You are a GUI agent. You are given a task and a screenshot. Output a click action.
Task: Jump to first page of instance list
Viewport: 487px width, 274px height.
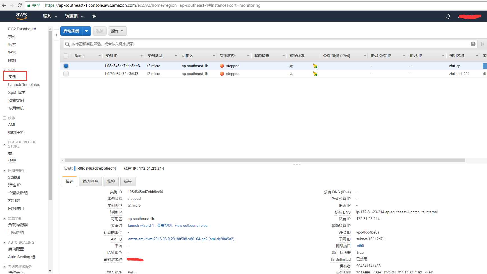click(483, 44)
